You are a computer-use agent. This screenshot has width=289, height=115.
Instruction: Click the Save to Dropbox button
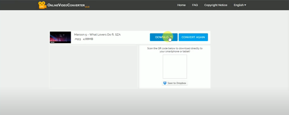175,83
